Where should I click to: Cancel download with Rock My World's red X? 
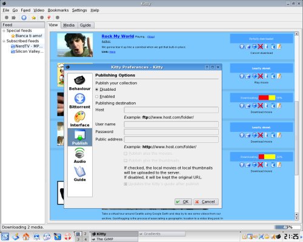[261, 47]
